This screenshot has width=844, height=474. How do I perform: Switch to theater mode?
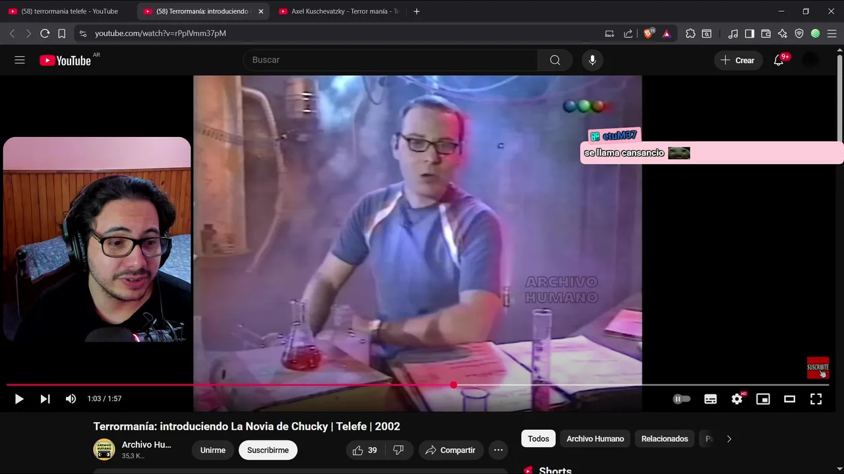pos(789,399)
